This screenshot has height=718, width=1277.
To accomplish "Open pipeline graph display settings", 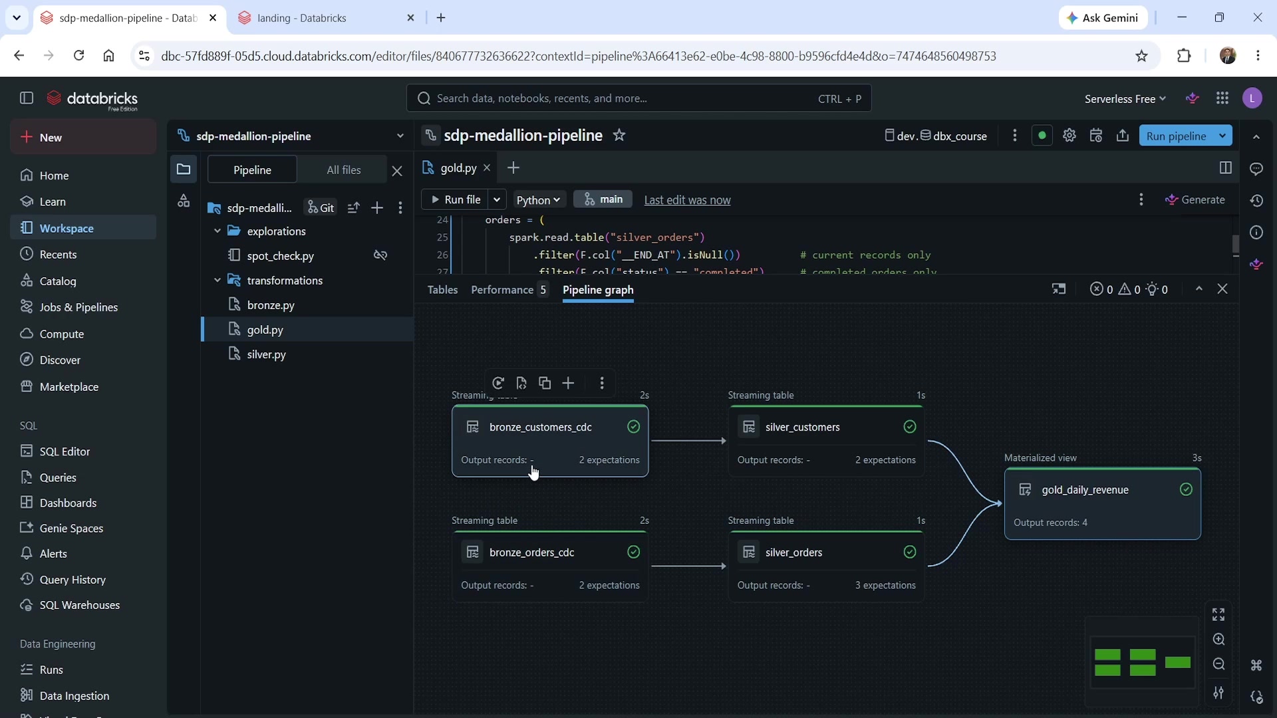I will point(1218,693).
